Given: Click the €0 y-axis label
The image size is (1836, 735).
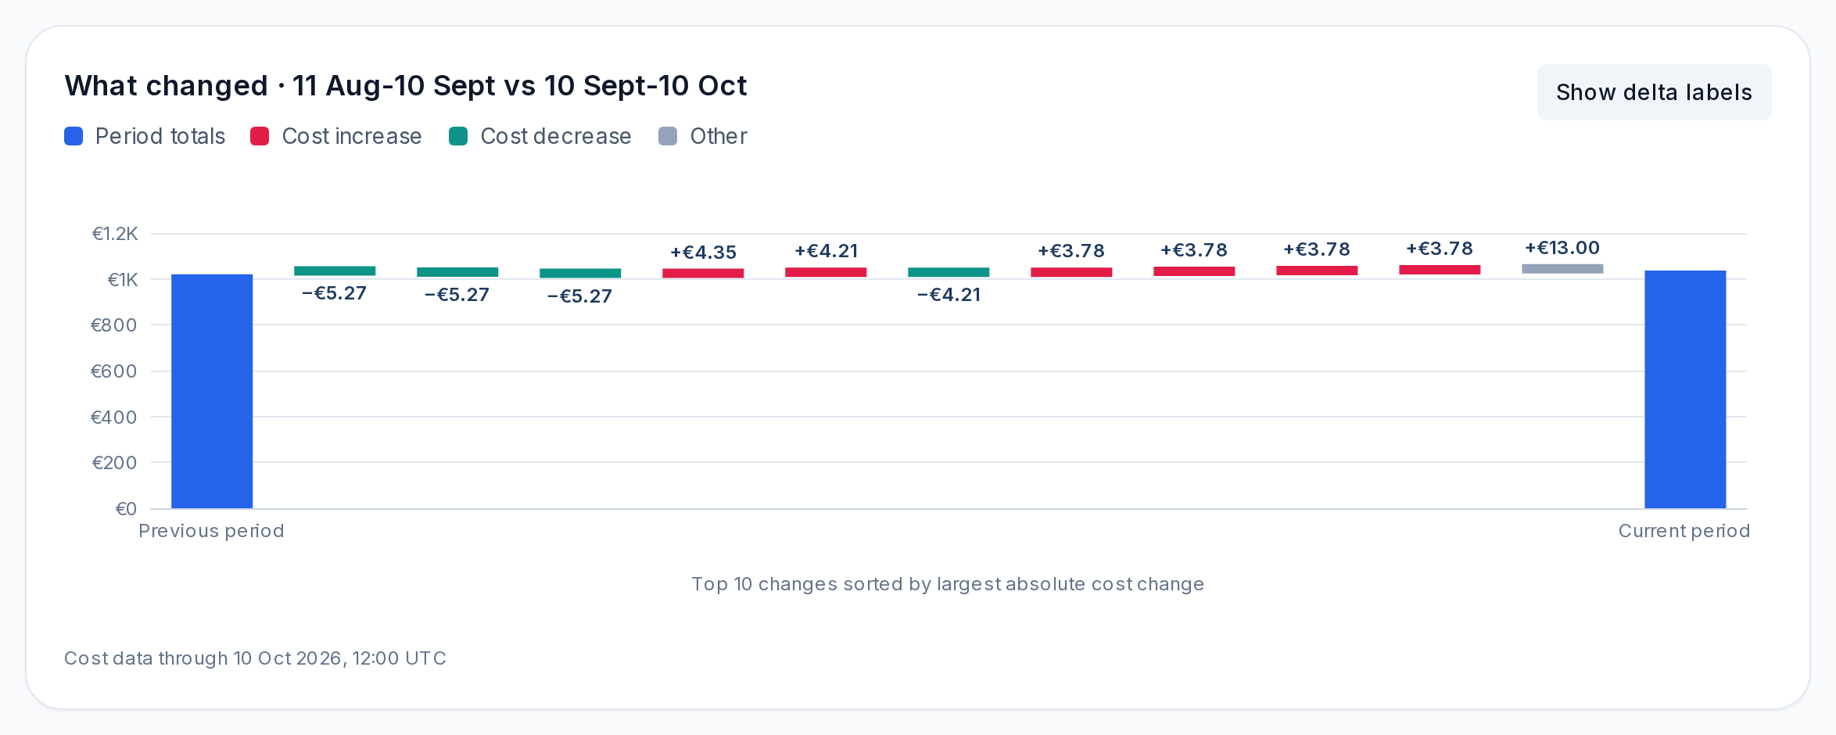Looking at the screenshot, I should (x=126, y=509).
